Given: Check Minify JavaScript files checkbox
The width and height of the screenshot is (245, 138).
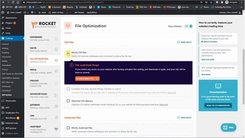Looking at the screenshot, I should 68,128.
